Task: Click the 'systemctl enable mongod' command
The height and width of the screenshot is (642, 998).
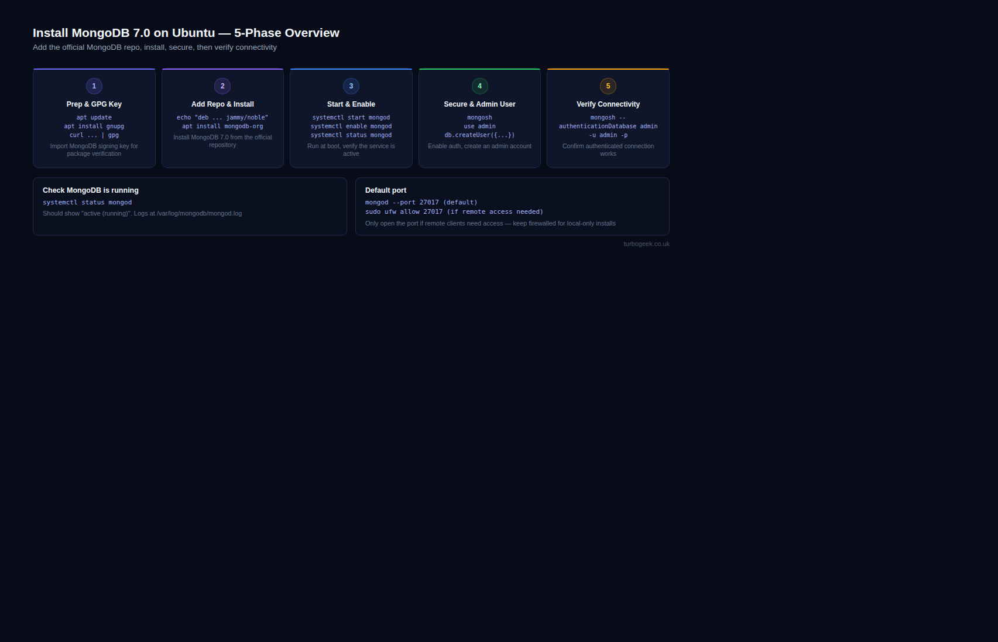Action: (x=351, y=127)
